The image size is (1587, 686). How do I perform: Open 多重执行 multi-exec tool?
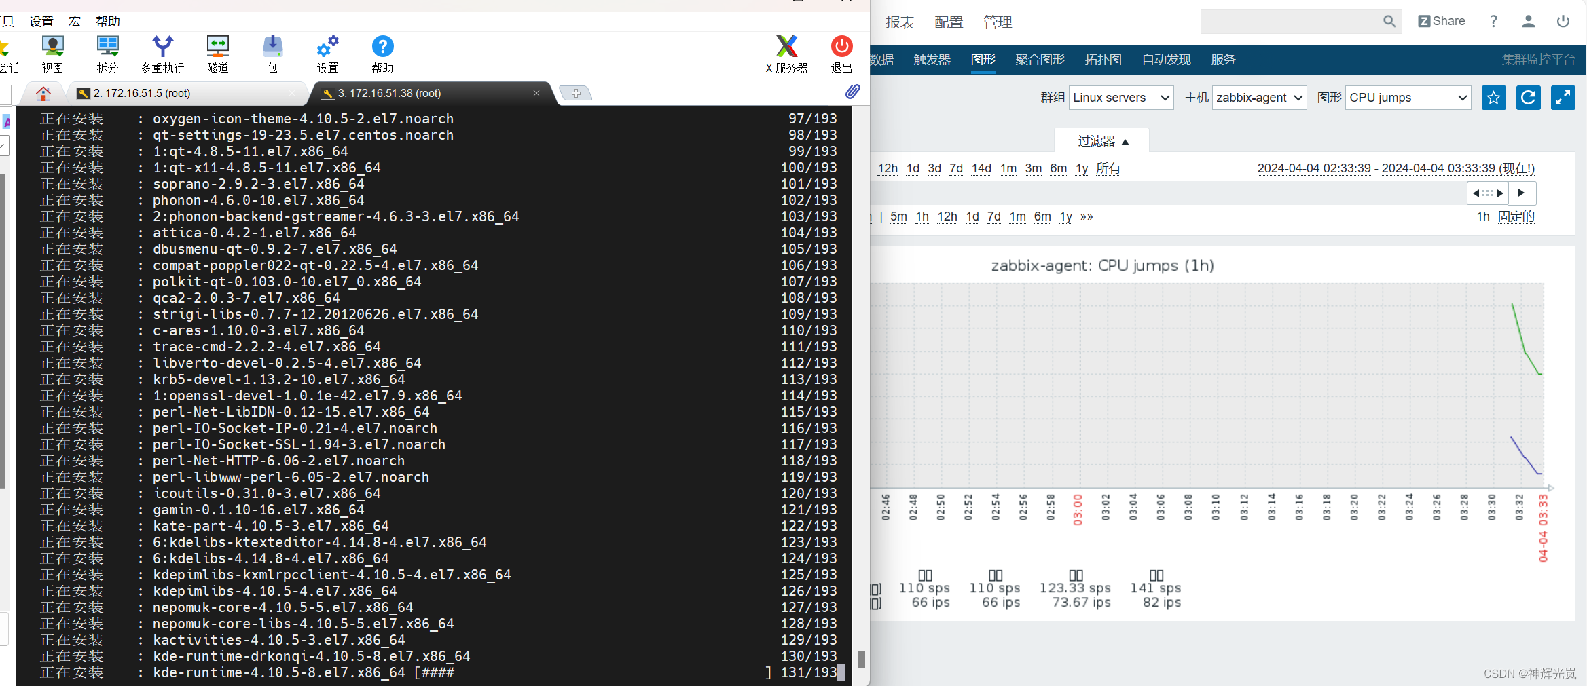pyautogui.click(x=162, y=54)
